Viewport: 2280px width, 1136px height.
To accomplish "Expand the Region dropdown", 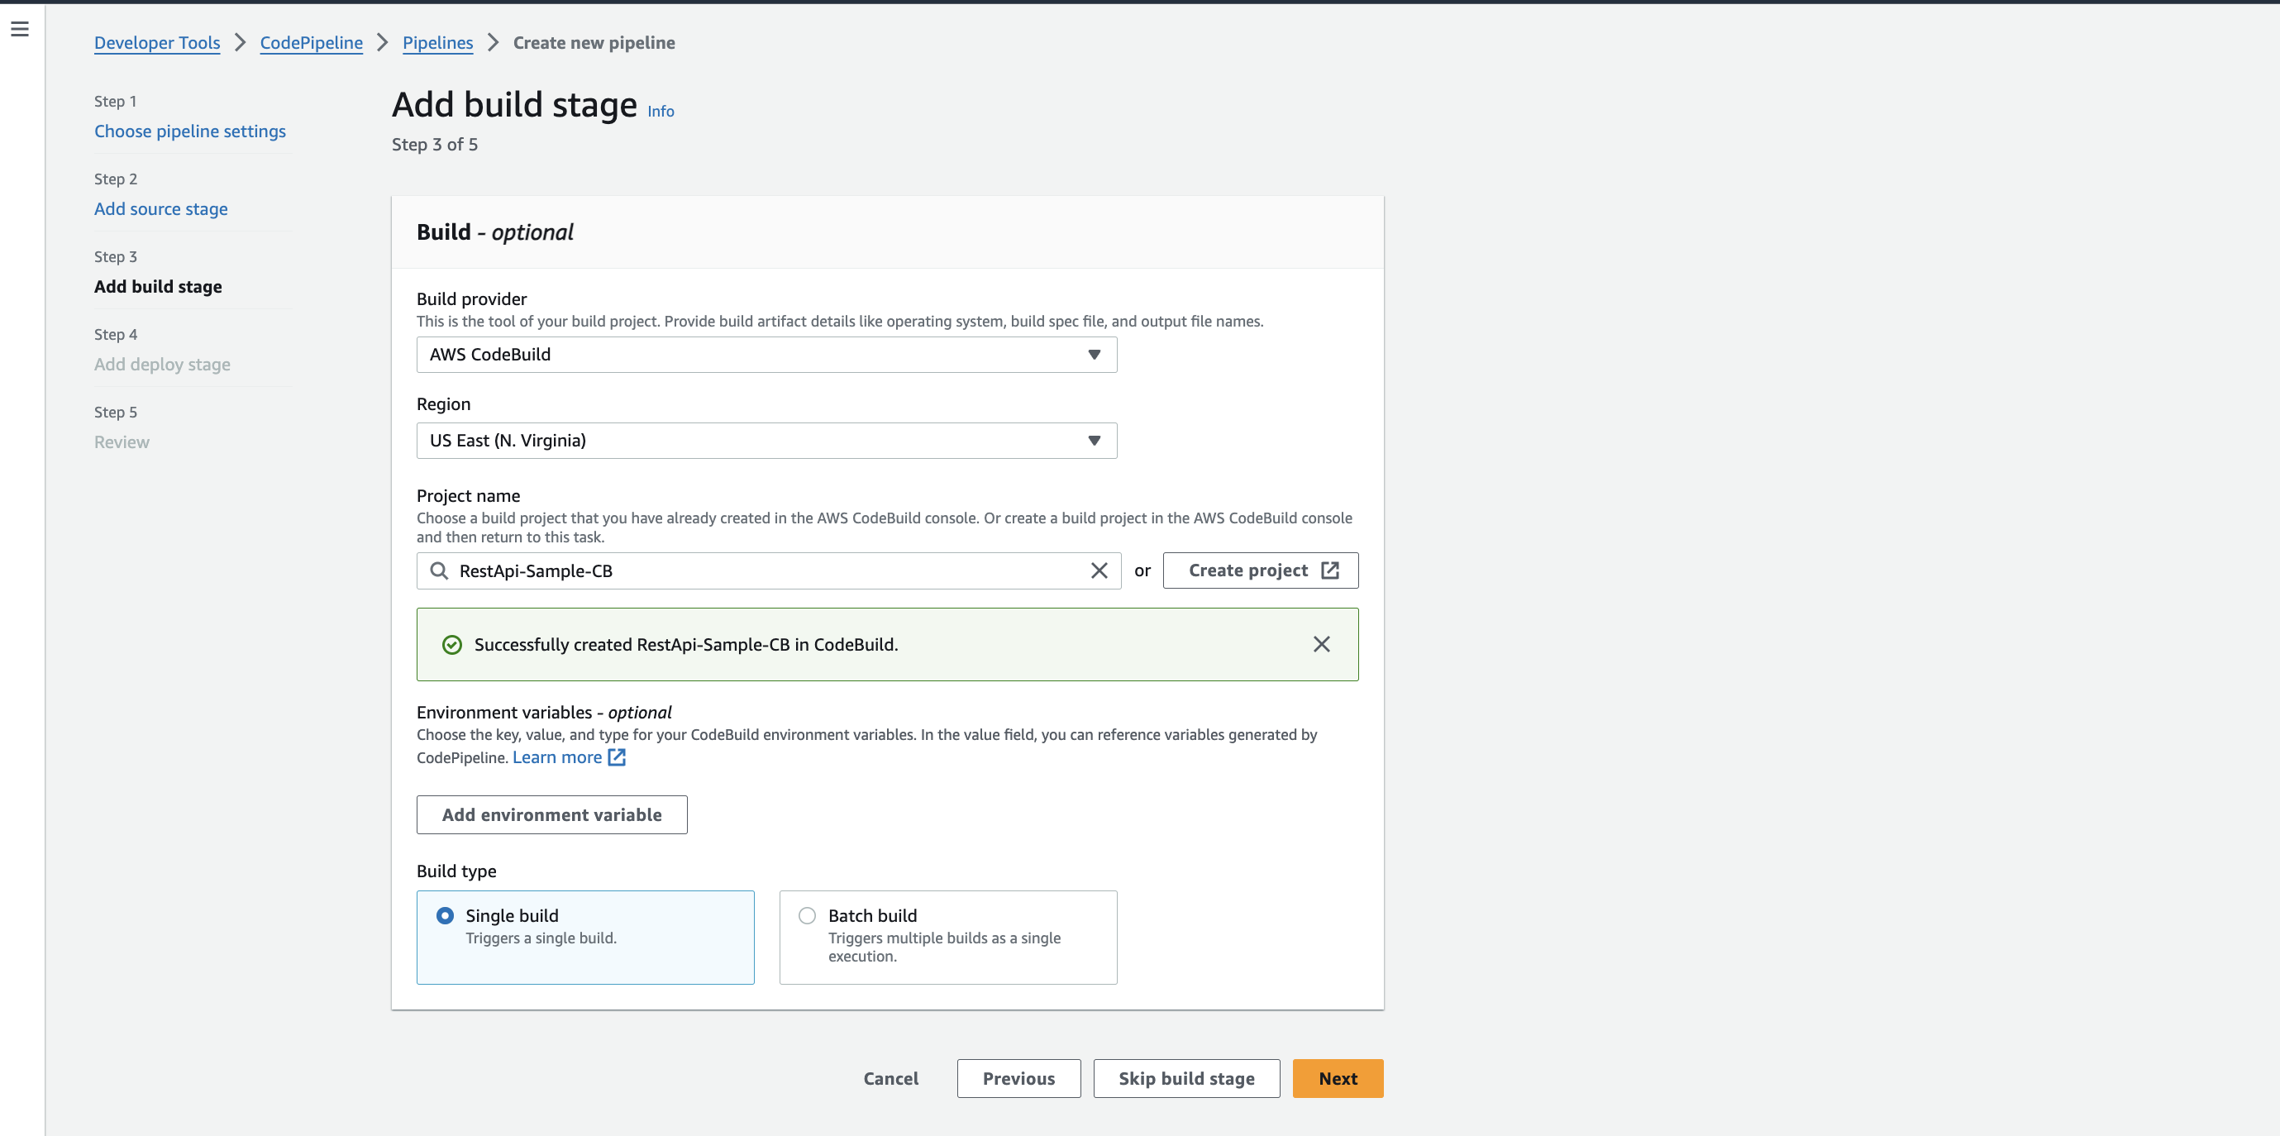I will (766, 441).
